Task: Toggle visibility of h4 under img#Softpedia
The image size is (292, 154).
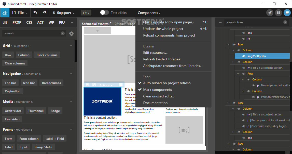Action: click(244, 68)
